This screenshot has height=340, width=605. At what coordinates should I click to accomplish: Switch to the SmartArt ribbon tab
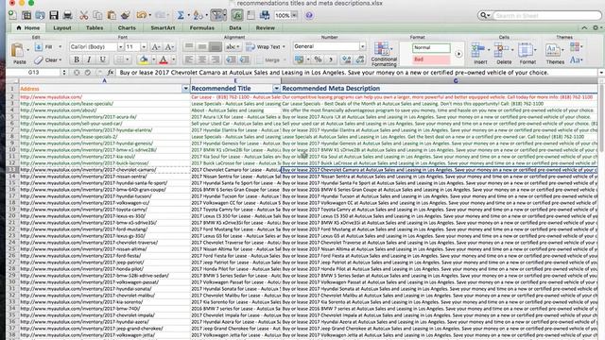pos(163,27)
